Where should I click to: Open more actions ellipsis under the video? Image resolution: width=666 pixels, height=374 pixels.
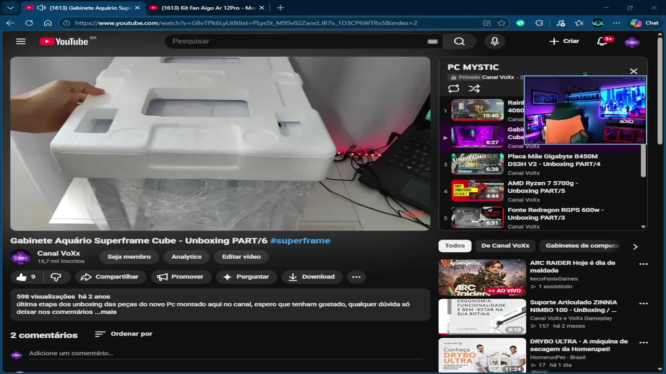356,277
